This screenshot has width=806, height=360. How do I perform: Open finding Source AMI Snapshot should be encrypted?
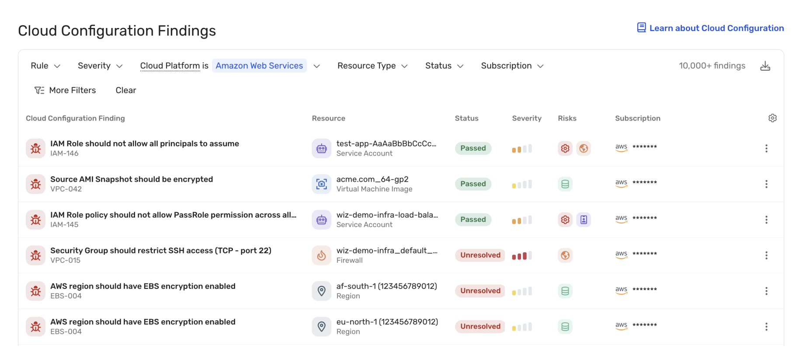pos(132,179)
